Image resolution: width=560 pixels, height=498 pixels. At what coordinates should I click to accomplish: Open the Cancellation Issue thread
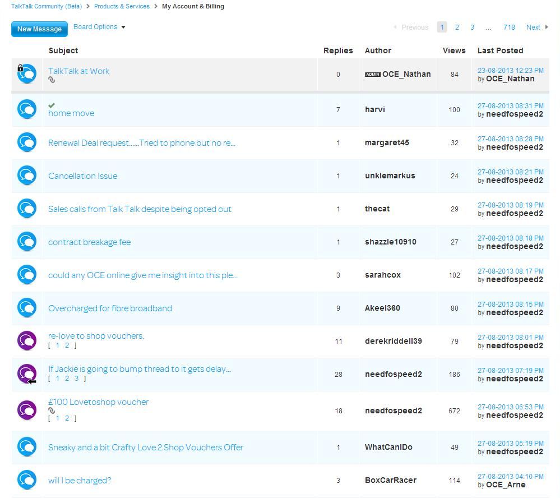(x=83, y=176)
